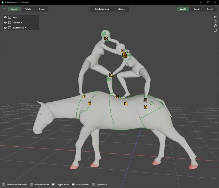Toggle visibility eye for Clarissa
Screen dimensions: 219x188
(5, 22)
